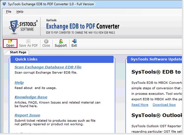Screen dimensions: 184x135
Task: Visit the Knowledge Base link
Action: pyautogui.click(x=31, y=97)
